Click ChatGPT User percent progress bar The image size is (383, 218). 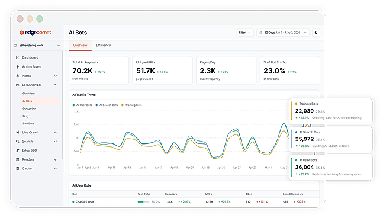[143, 202]
